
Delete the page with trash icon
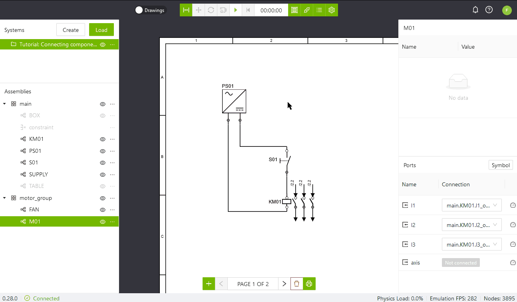(296, 284)
